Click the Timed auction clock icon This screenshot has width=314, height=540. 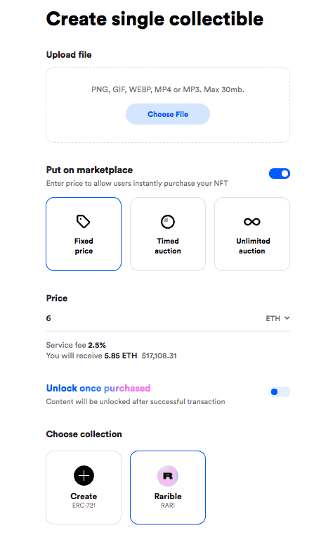coord(168,222)
